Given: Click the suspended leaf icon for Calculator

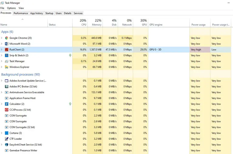Looking at the screenshot, I should point(70,104).
